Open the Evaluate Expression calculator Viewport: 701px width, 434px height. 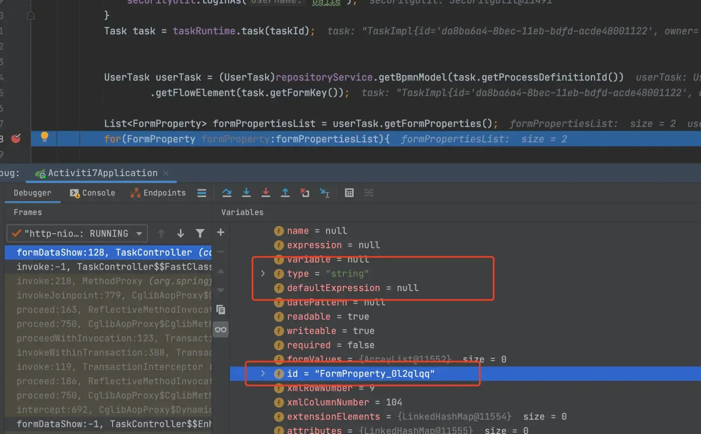point(349,193)
